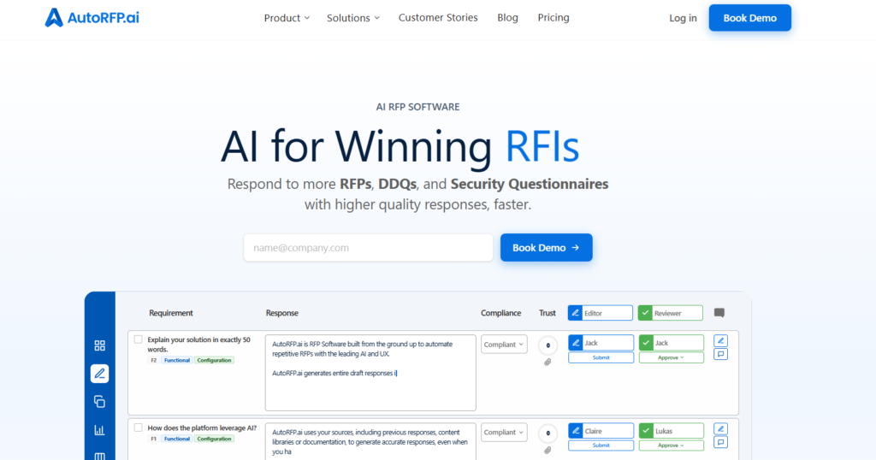Click 'Configuration' tag in 'Explain your solution' row
The height and width of the screenshot is (460, 876).
(x=214, y=360)
